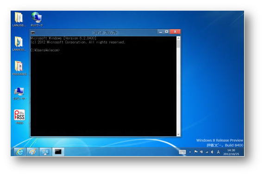Select the PASS folder desktop icon
Screen dimensions: 264x176
(19, 68)
